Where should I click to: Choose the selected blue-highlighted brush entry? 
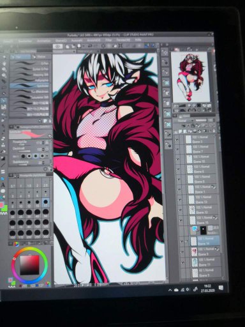30,86
